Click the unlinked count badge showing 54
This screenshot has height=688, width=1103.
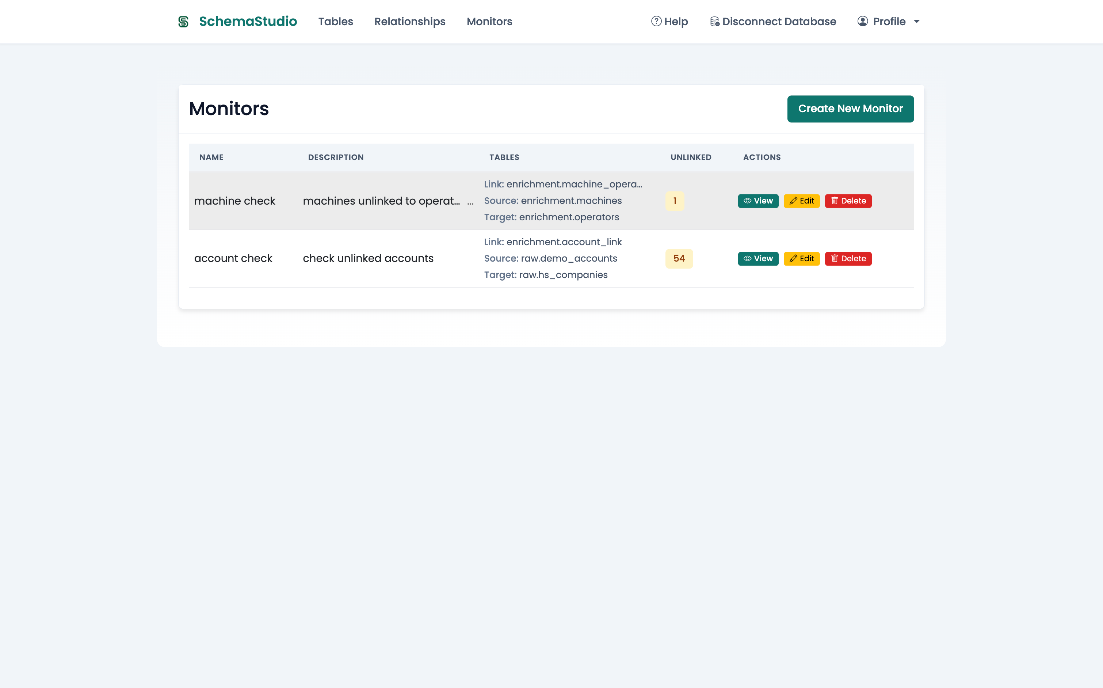679,258
